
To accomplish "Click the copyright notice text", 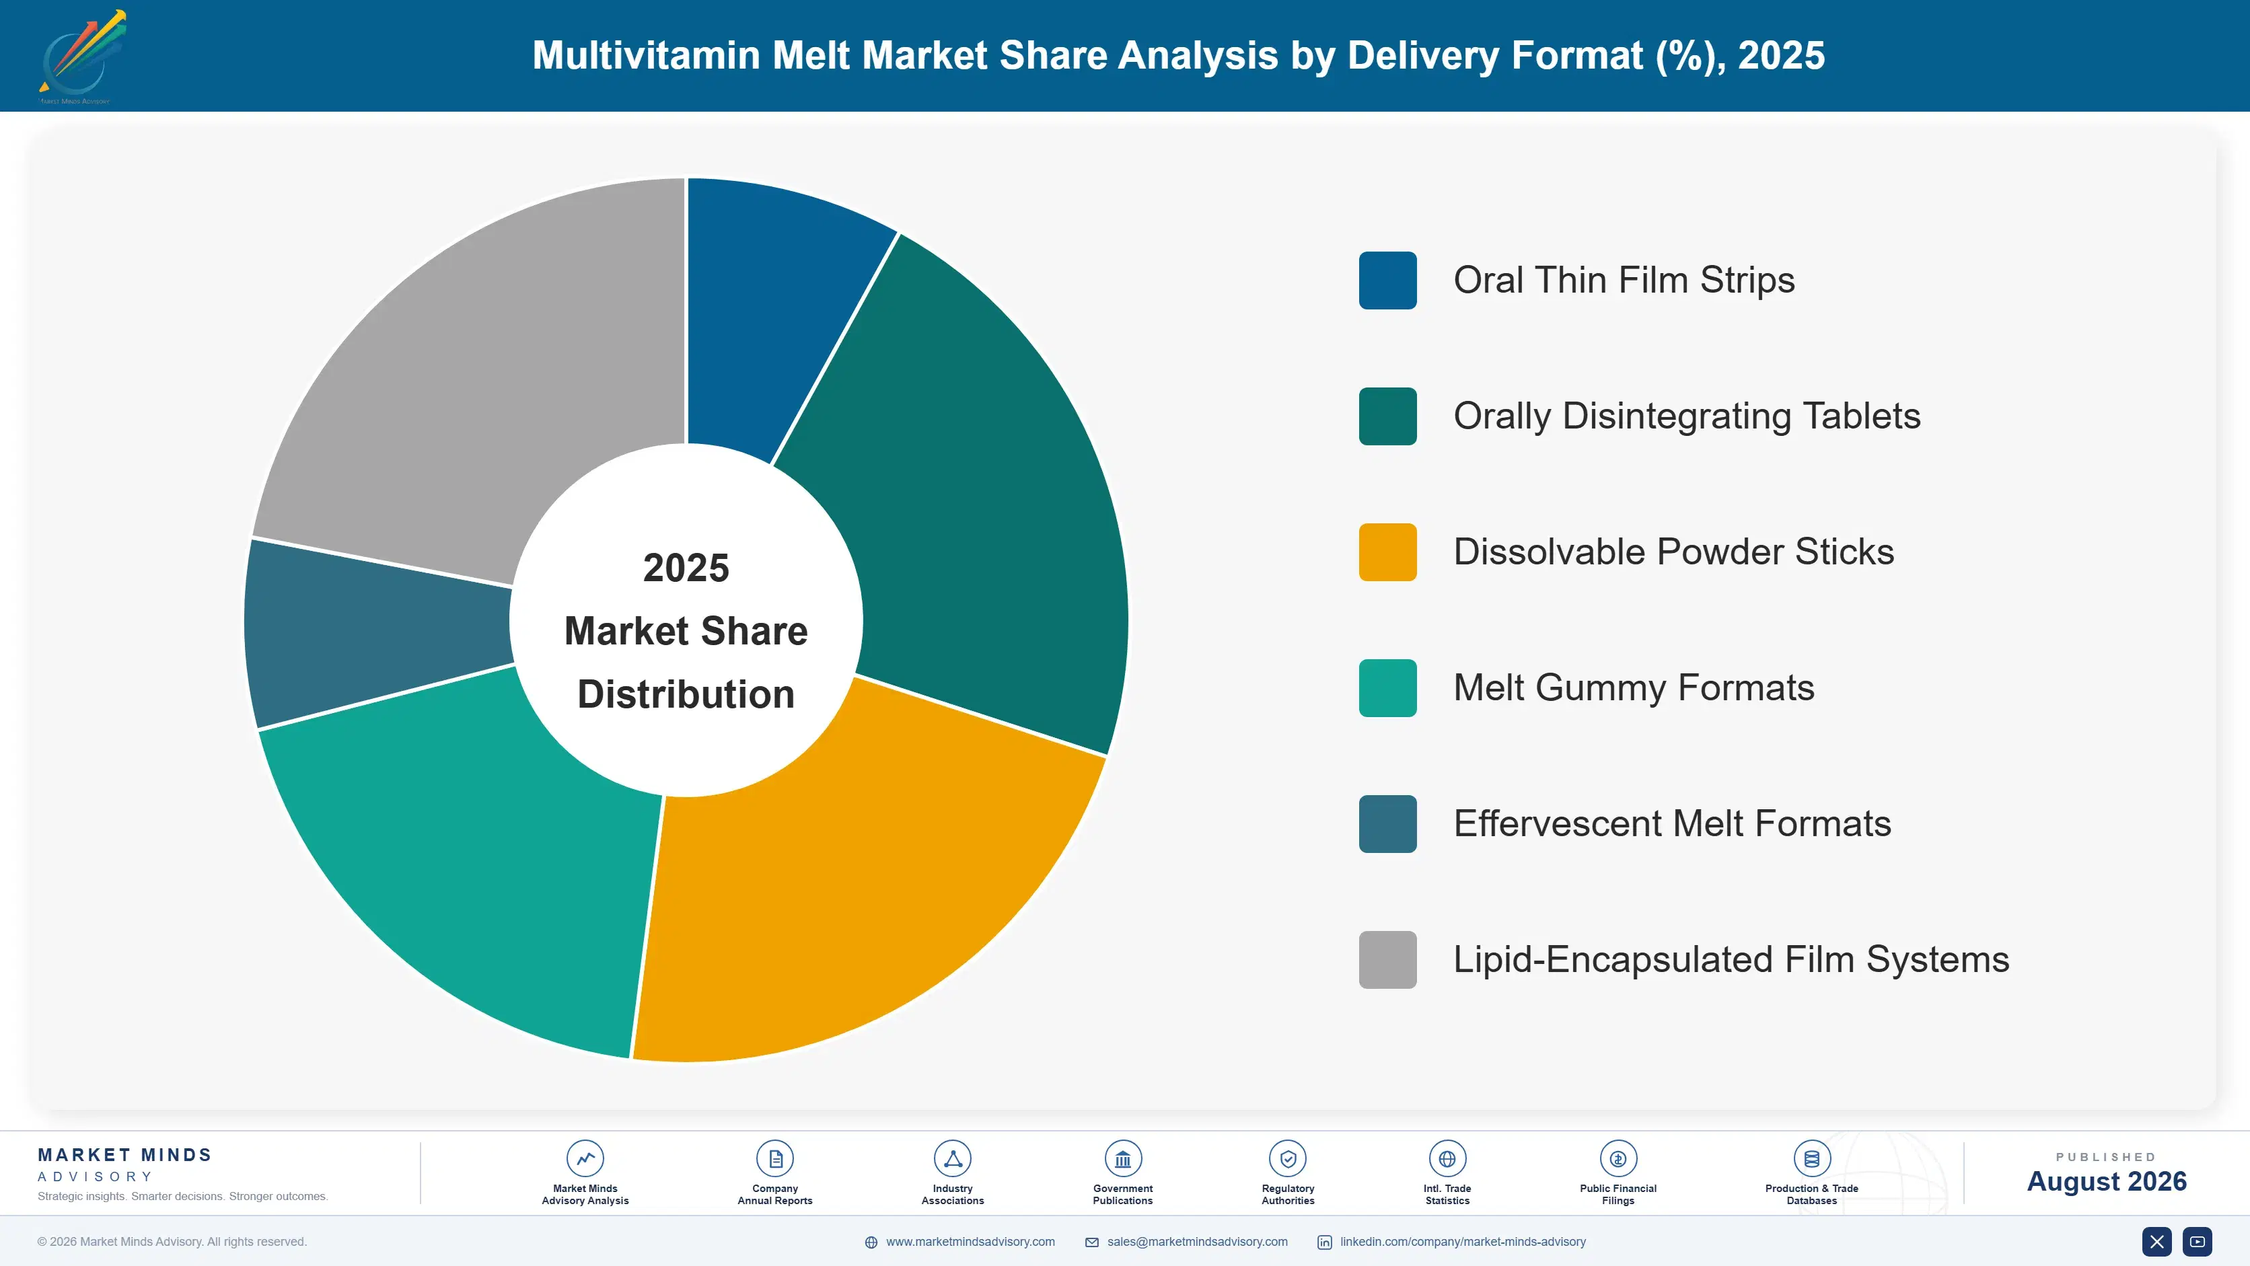I will coord(172,1242).
